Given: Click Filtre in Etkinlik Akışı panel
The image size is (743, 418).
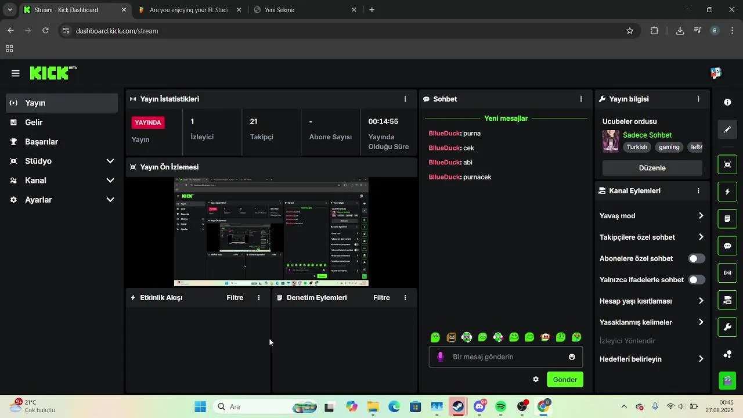Looking at the screenshot, I should pos(235,298).
